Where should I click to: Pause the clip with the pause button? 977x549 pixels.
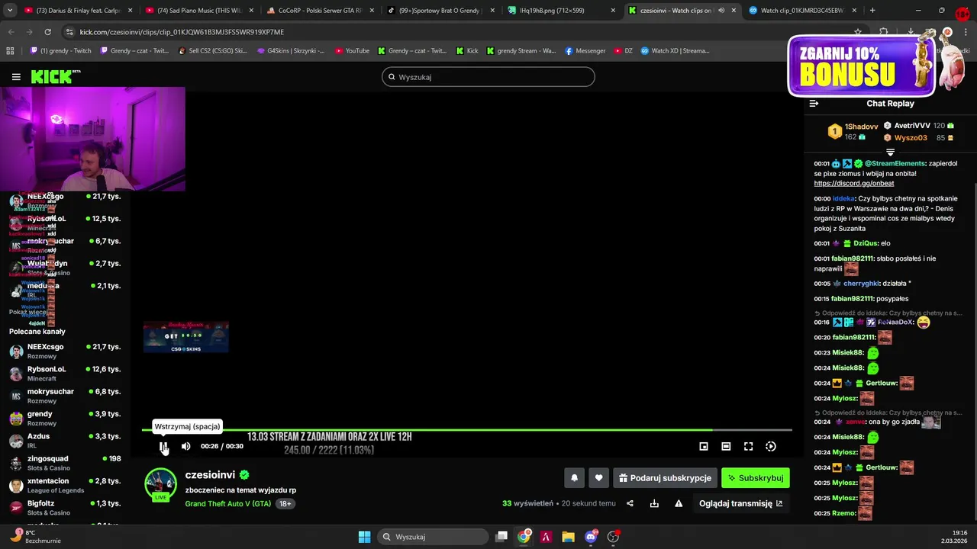coord(163,446)
